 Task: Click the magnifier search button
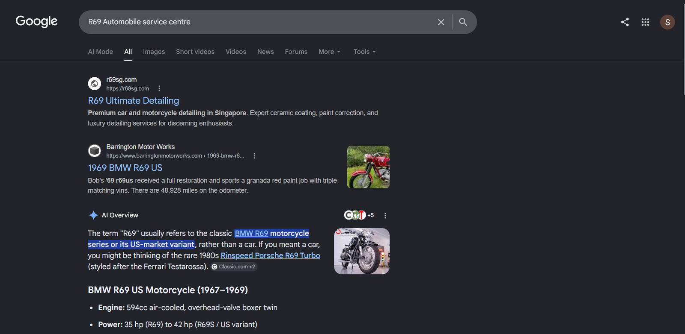(x=463, y=22)
